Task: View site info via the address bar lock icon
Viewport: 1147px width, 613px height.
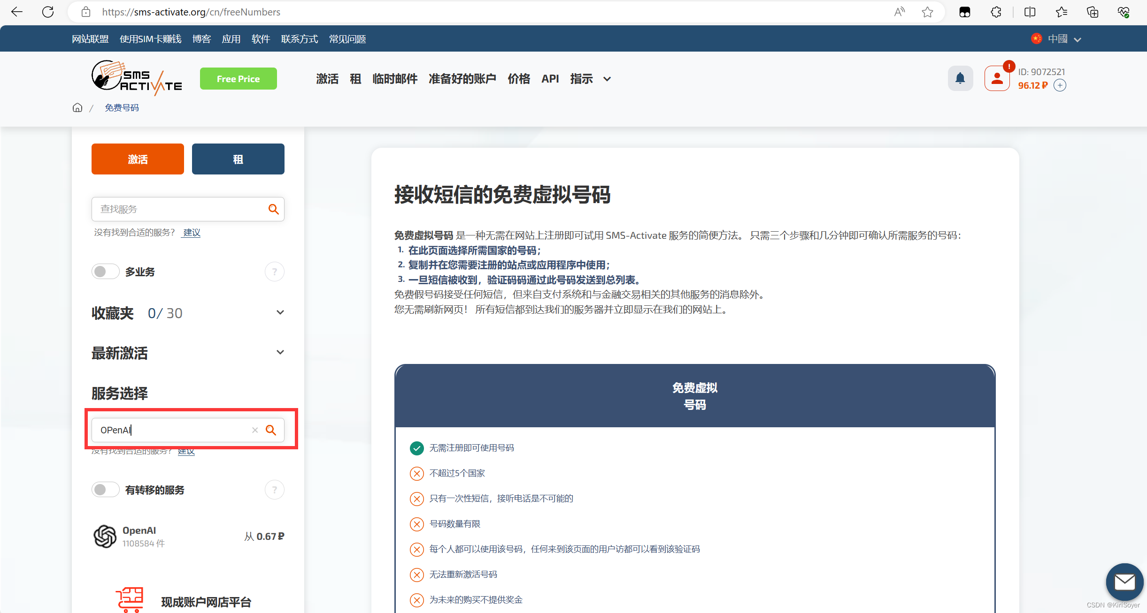Action: pos(86,12)
